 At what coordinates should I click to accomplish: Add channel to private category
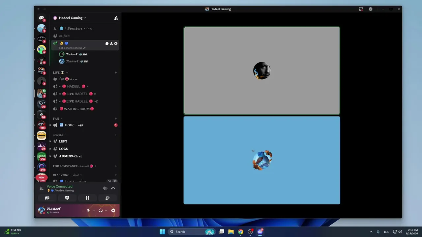116,135
